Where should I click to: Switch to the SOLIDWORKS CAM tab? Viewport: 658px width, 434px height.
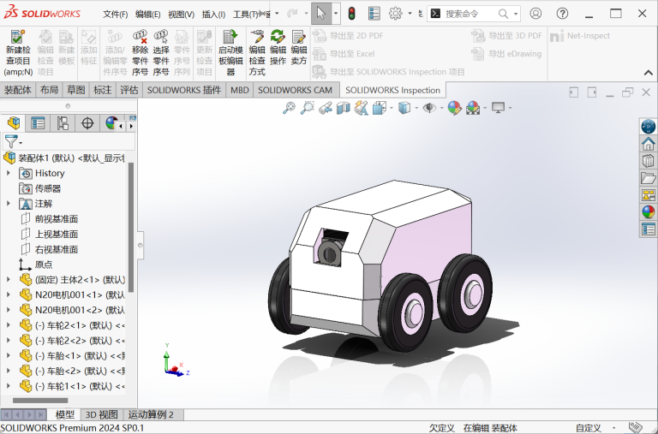295,90
